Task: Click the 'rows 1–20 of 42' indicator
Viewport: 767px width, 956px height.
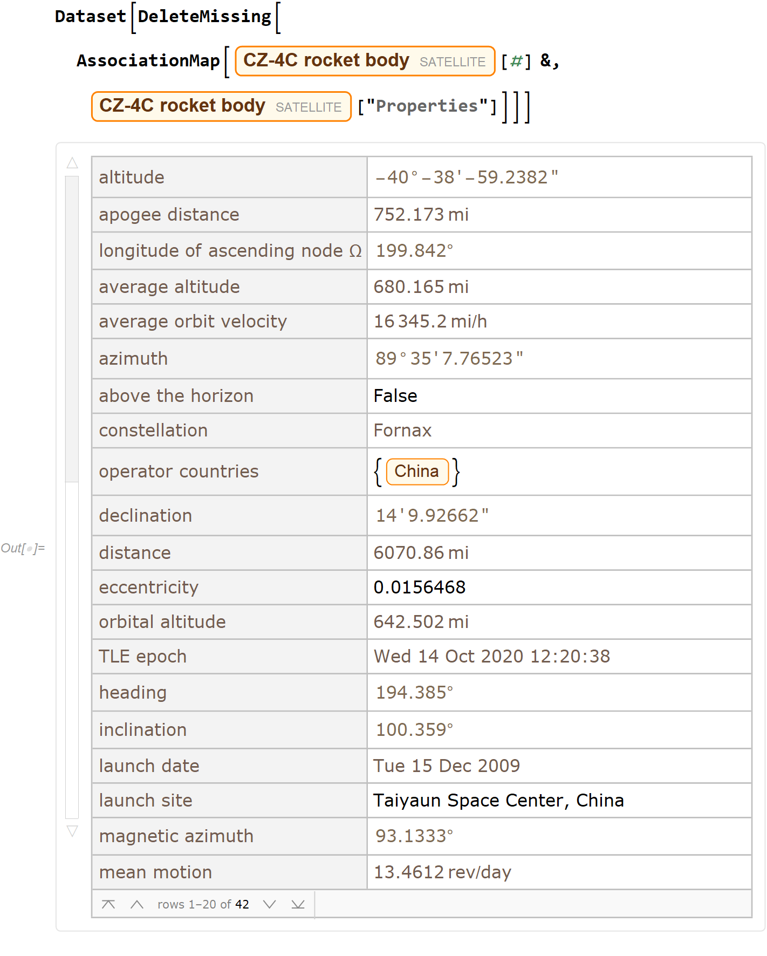Action: [203, 904]
